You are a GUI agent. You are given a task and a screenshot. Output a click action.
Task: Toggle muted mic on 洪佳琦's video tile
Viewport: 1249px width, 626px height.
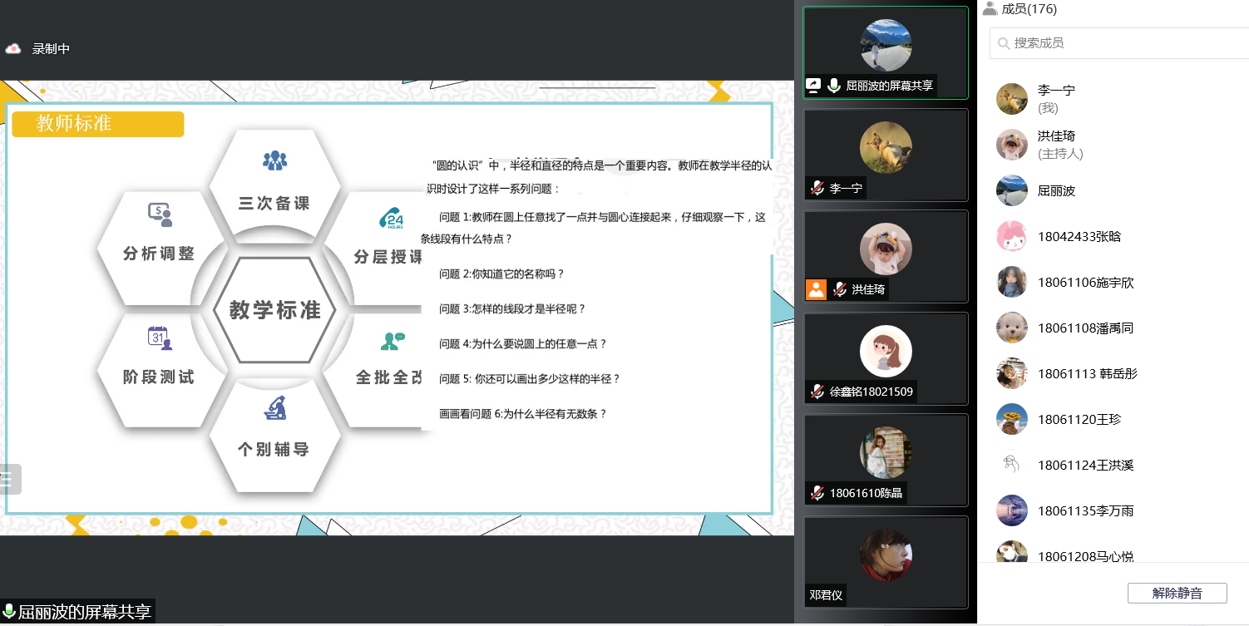pyautogui.click(x=840, y=289)
